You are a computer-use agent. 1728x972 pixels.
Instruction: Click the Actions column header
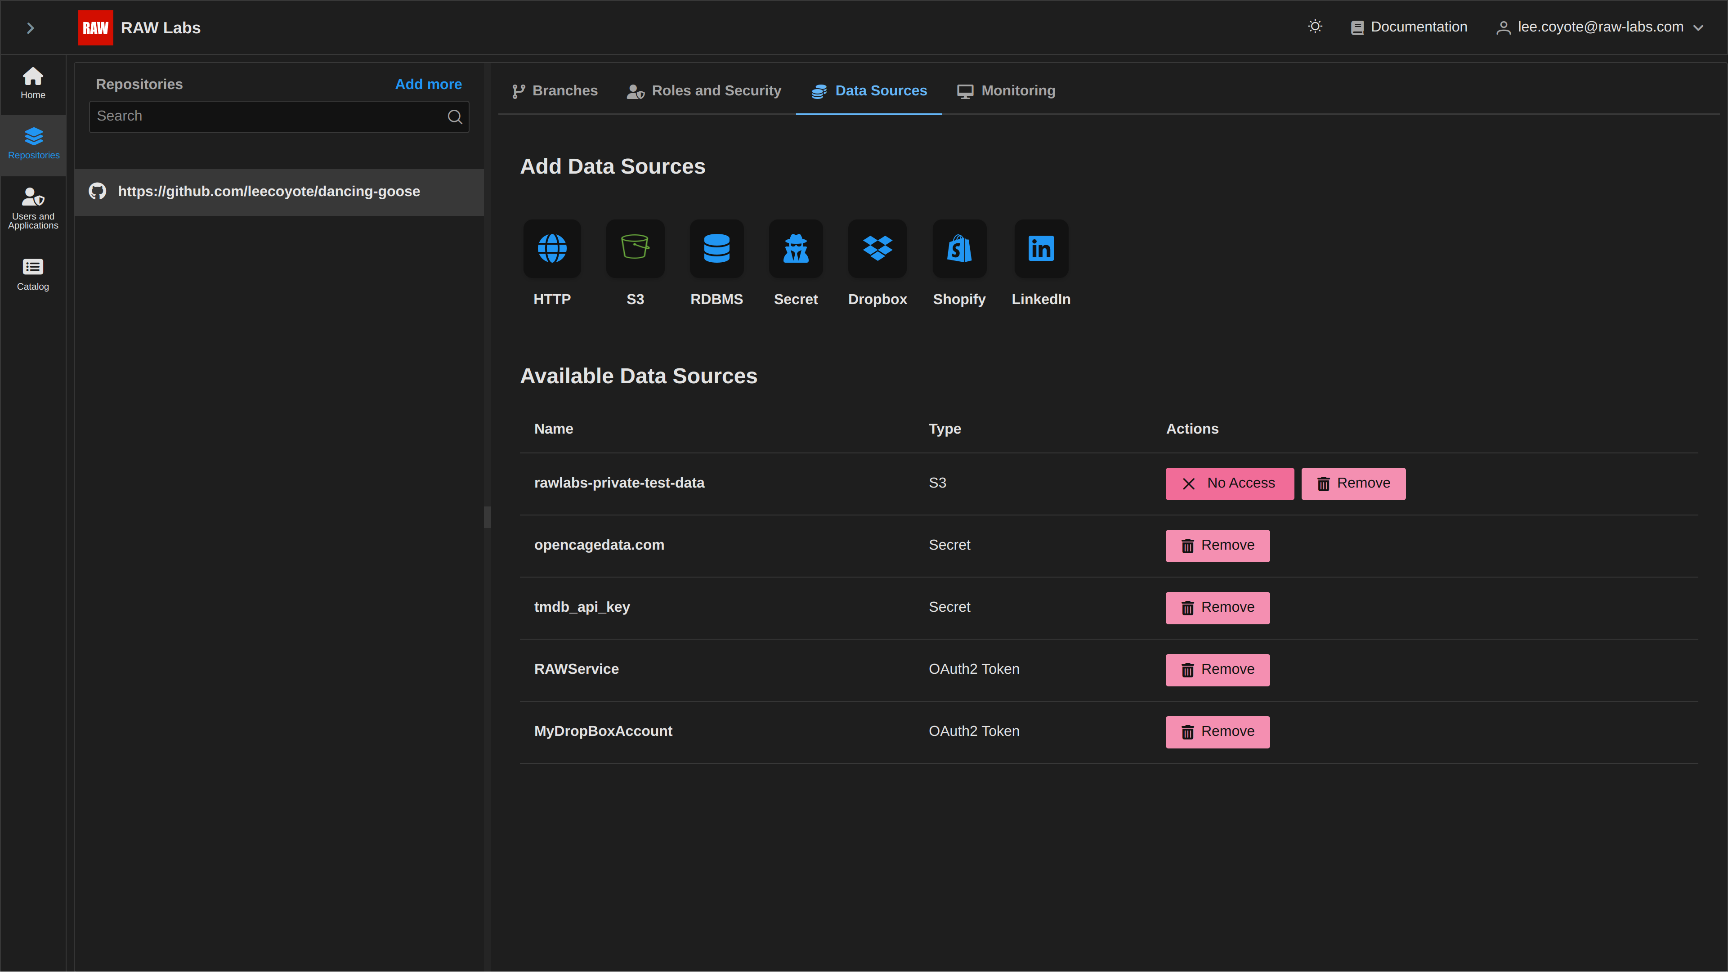coord(1192,429)
